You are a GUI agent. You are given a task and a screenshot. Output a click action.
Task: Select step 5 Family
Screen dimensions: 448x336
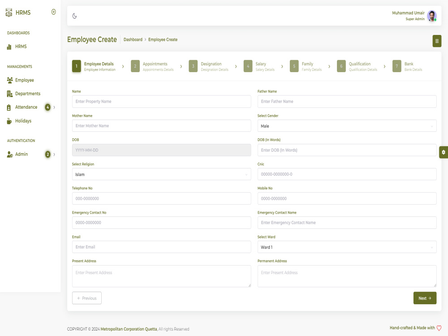[x=306, y=66]
